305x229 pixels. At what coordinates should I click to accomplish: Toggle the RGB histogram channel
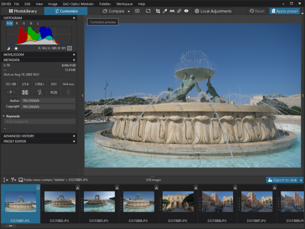pyautogui.click(x=10, y=23)
